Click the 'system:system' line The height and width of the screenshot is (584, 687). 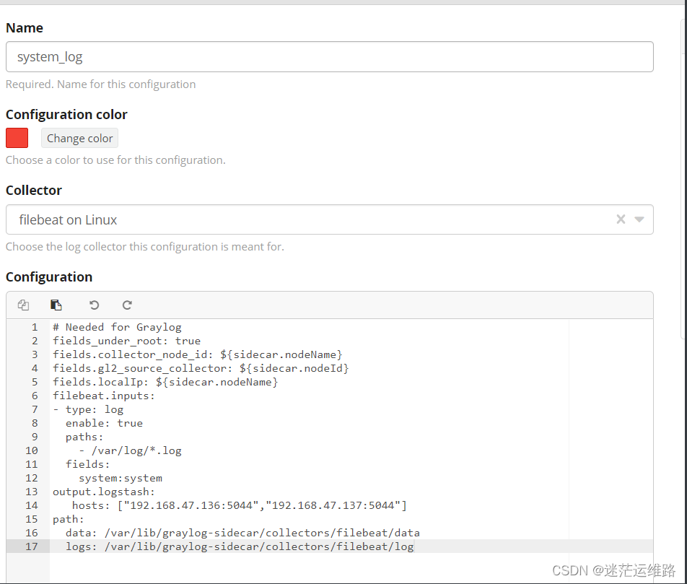pos(121,478)
